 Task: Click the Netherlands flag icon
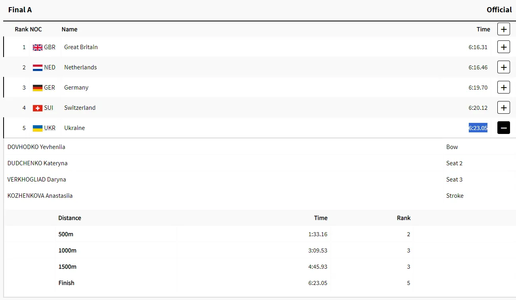[x=38, y=67]
